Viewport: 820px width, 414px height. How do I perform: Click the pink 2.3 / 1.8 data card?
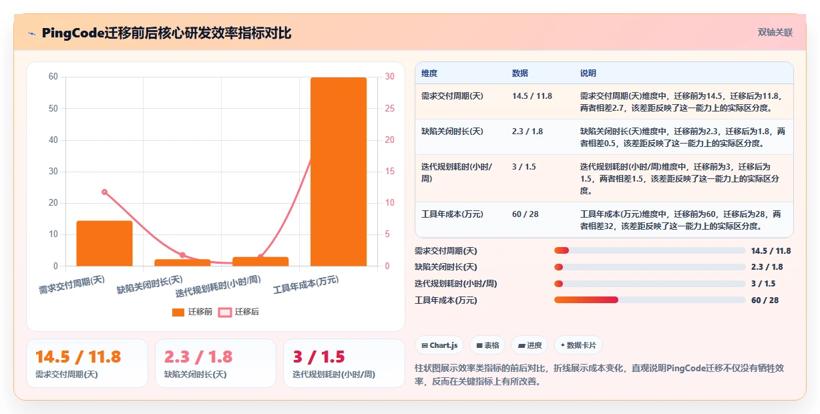215,363
